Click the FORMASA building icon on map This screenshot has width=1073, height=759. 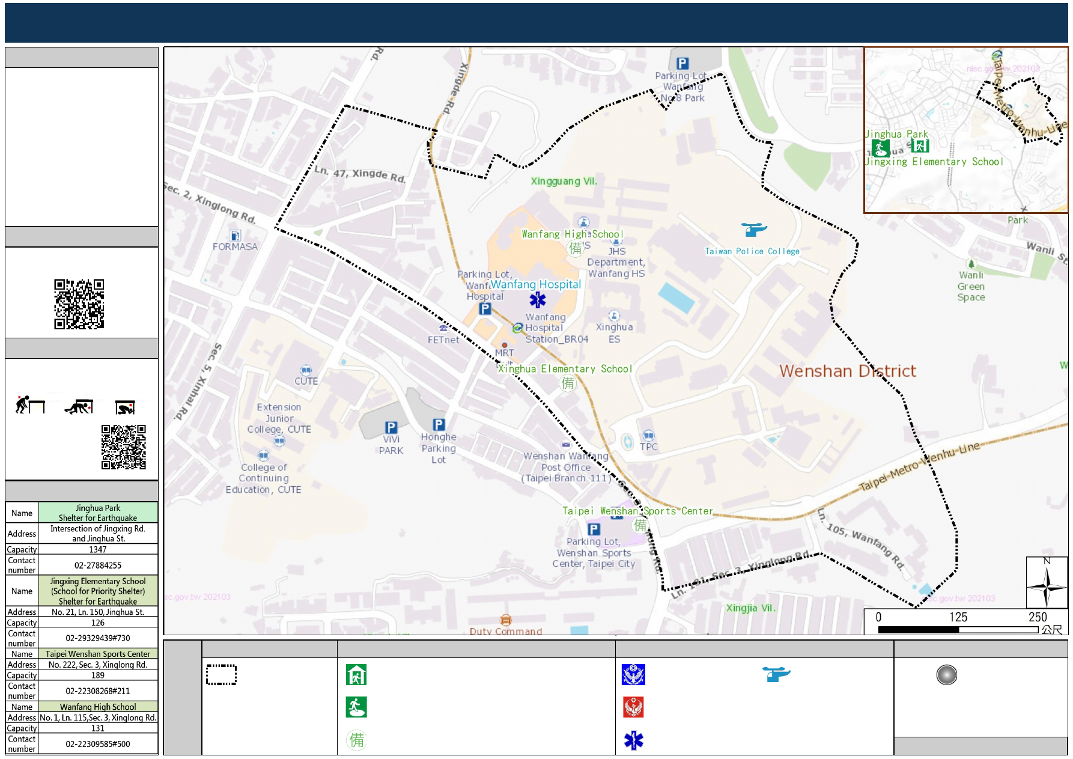coord(235,236)
